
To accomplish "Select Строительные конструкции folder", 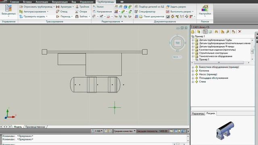I will (213, 53).
